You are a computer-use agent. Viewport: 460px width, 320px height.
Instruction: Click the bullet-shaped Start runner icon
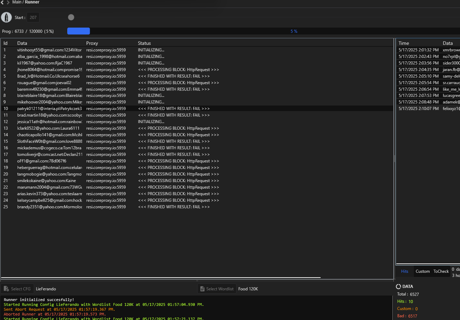pos(6,17)
